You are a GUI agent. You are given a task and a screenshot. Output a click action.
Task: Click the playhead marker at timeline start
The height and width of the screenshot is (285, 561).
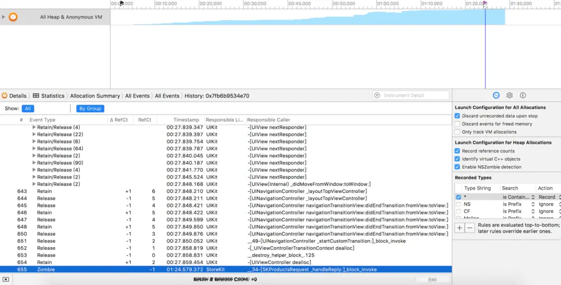tap(122, 3)
